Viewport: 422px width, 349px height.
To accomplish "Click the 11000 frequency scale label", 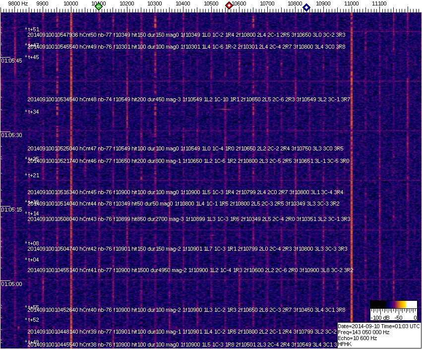I will (x=352, y=3).
